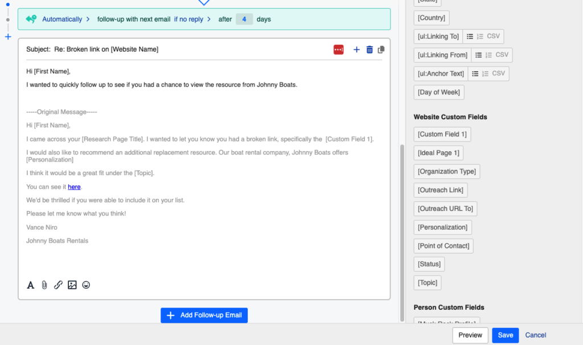
Task: Click the paperclip attachment icon
Action: coord(44,285)
